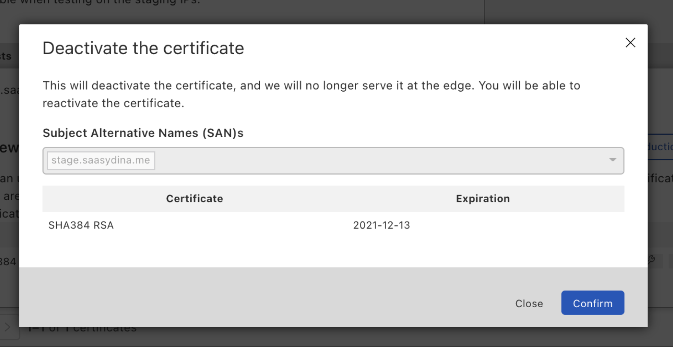
Task: Dismiss the dialog with the X icon
Action: coord(630,43)
